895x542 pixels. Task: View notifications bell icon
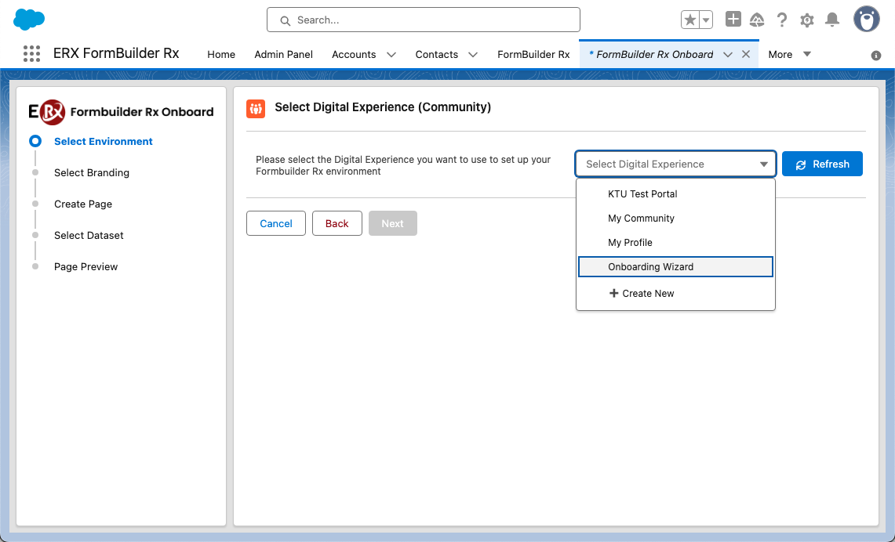[x=832, y=20]
